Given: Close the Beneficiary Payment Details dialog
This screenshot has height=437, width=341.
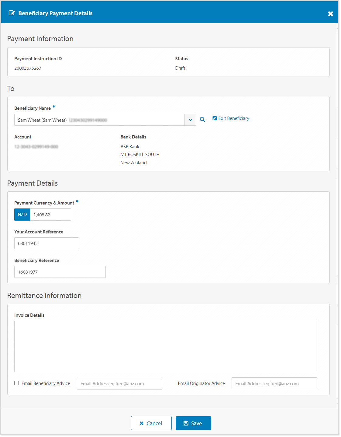Looking at the screenshot, I should point(330,14).
